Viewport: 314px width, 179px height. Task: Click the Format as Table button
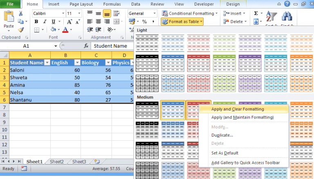182,22
